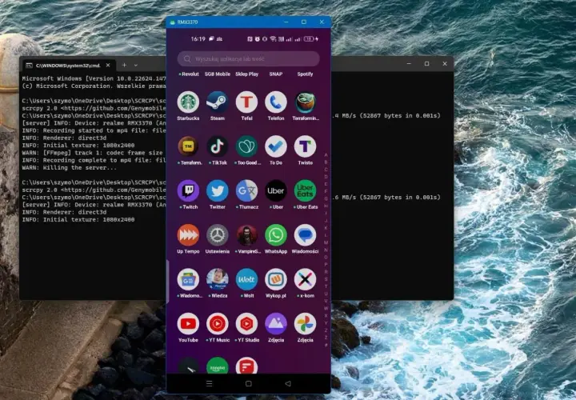Image resolution: width=576 pixels, height=400 pixels.
Task: Click 'WARN: Killing the server...' line
Action: (x=70, y=167)
